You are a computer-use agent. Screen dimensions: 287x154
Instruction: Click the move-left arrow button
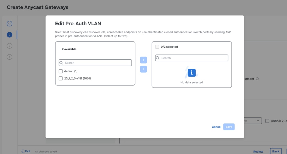click(x=144, y=60)
